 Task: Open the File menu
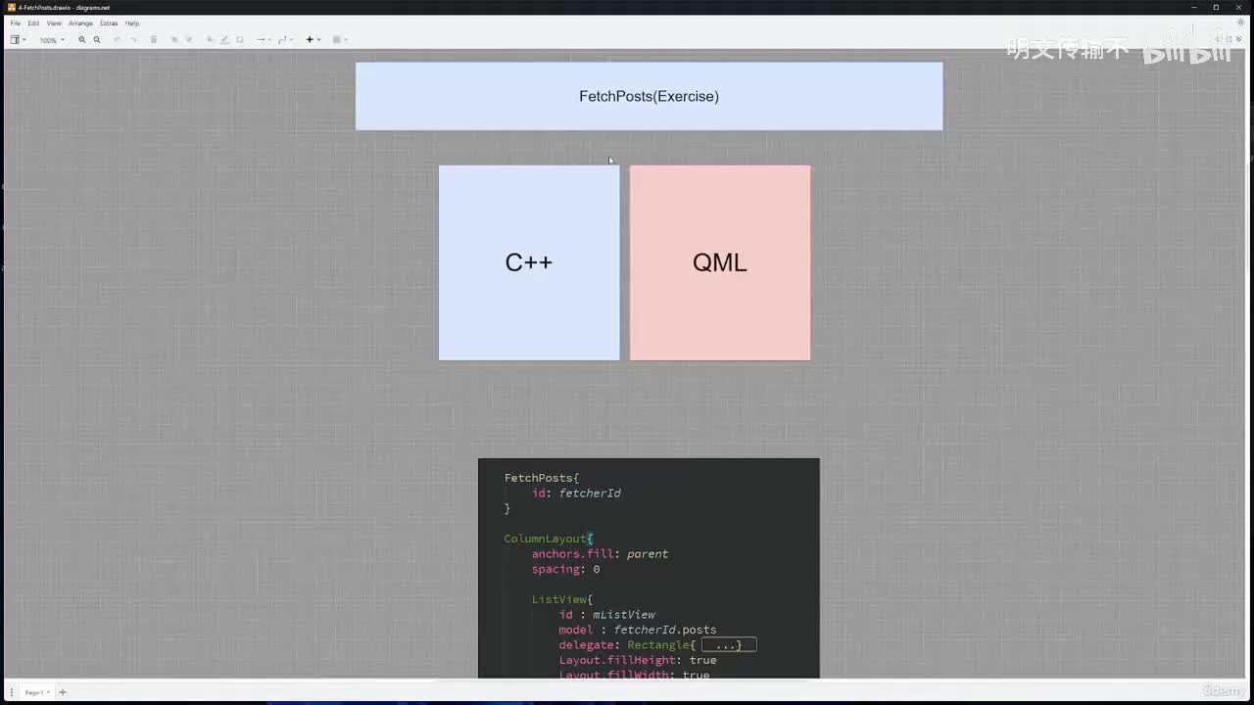click(x=15, y=23)
